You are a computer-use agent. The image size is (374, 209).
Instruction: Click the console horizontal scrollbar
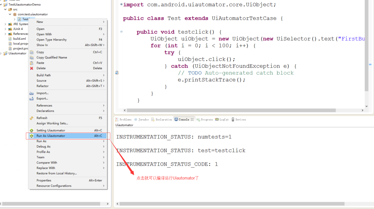point(232,204)
